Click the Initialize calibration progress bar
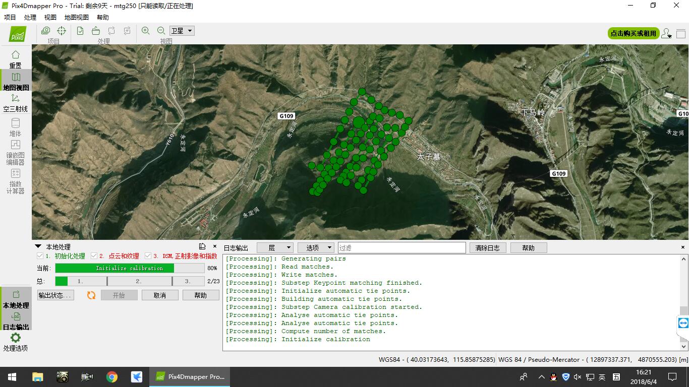This screenshot has width=689, height=387. click(x=130, y=268)
